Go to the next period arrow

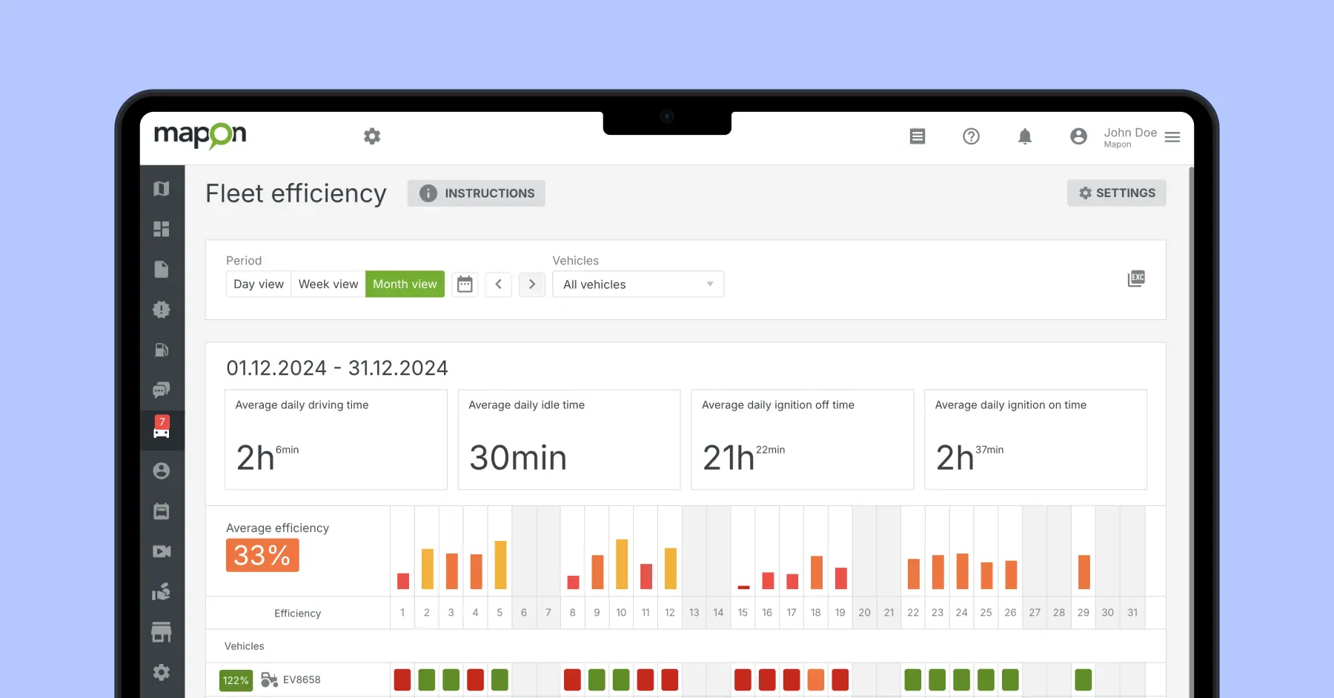[x=532, y=285]
